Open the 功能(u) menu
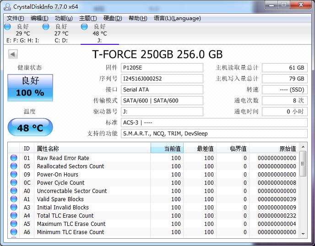315x246 pixels. tap(64, 18)
